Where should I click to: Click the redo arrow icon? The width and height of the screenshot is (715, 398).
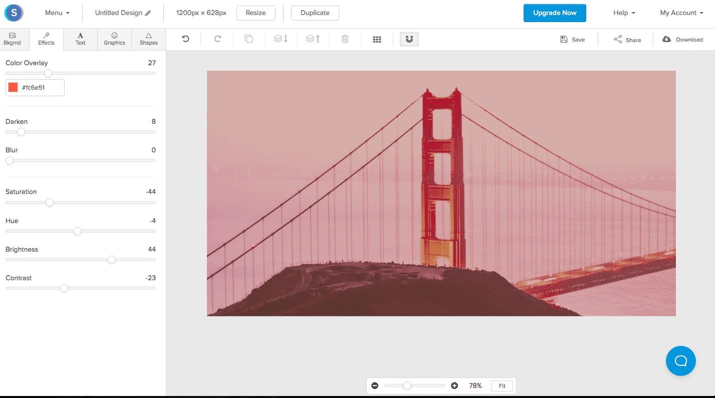(x=217, y=39)
